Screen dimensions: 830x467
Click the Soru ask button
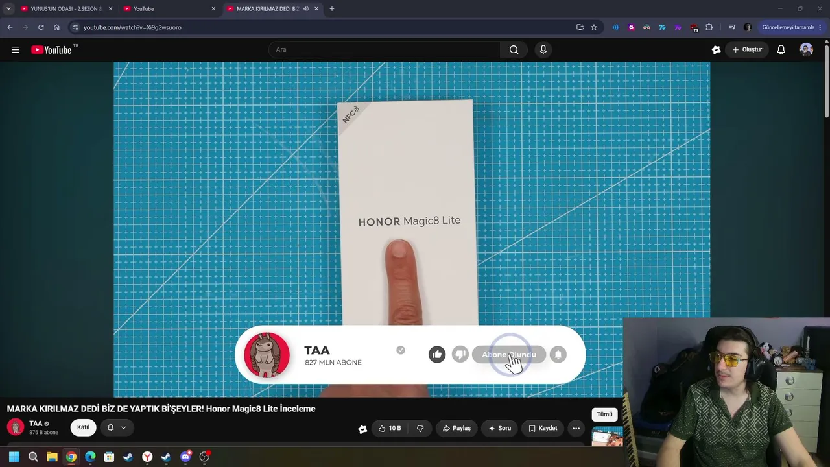pos(499,428)
